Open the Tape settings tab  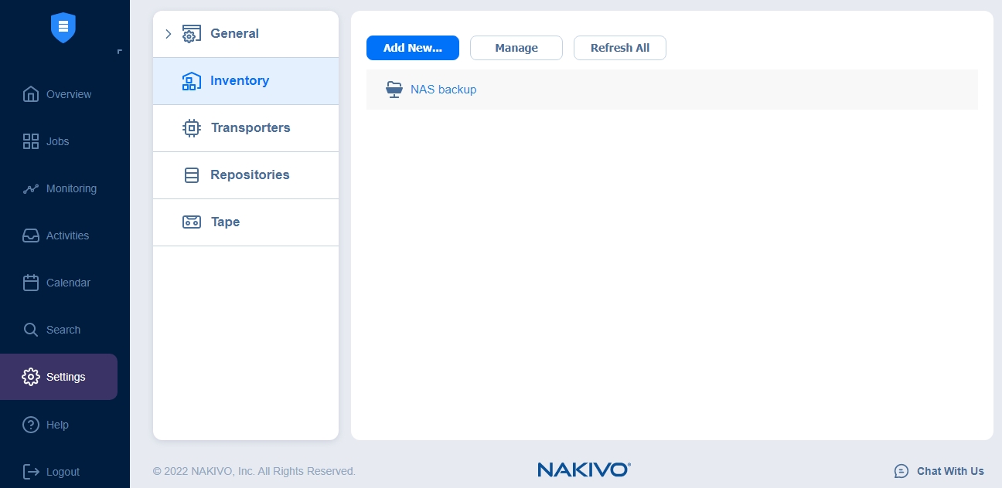coord(225,222)
